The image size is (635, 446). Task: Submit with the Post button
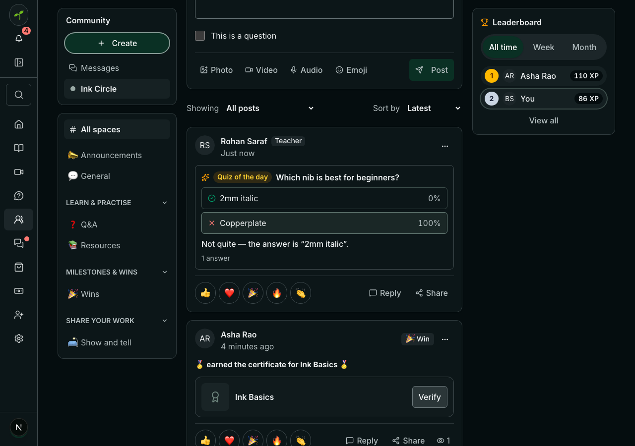tap(432, 70)
